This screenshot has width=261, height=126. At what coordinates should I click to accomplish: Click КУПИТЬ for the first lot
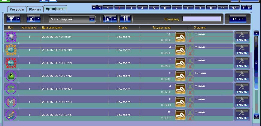(242, 36)
